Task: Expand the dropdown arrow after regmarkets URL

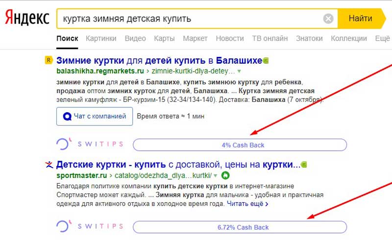Action: (239, 71)
